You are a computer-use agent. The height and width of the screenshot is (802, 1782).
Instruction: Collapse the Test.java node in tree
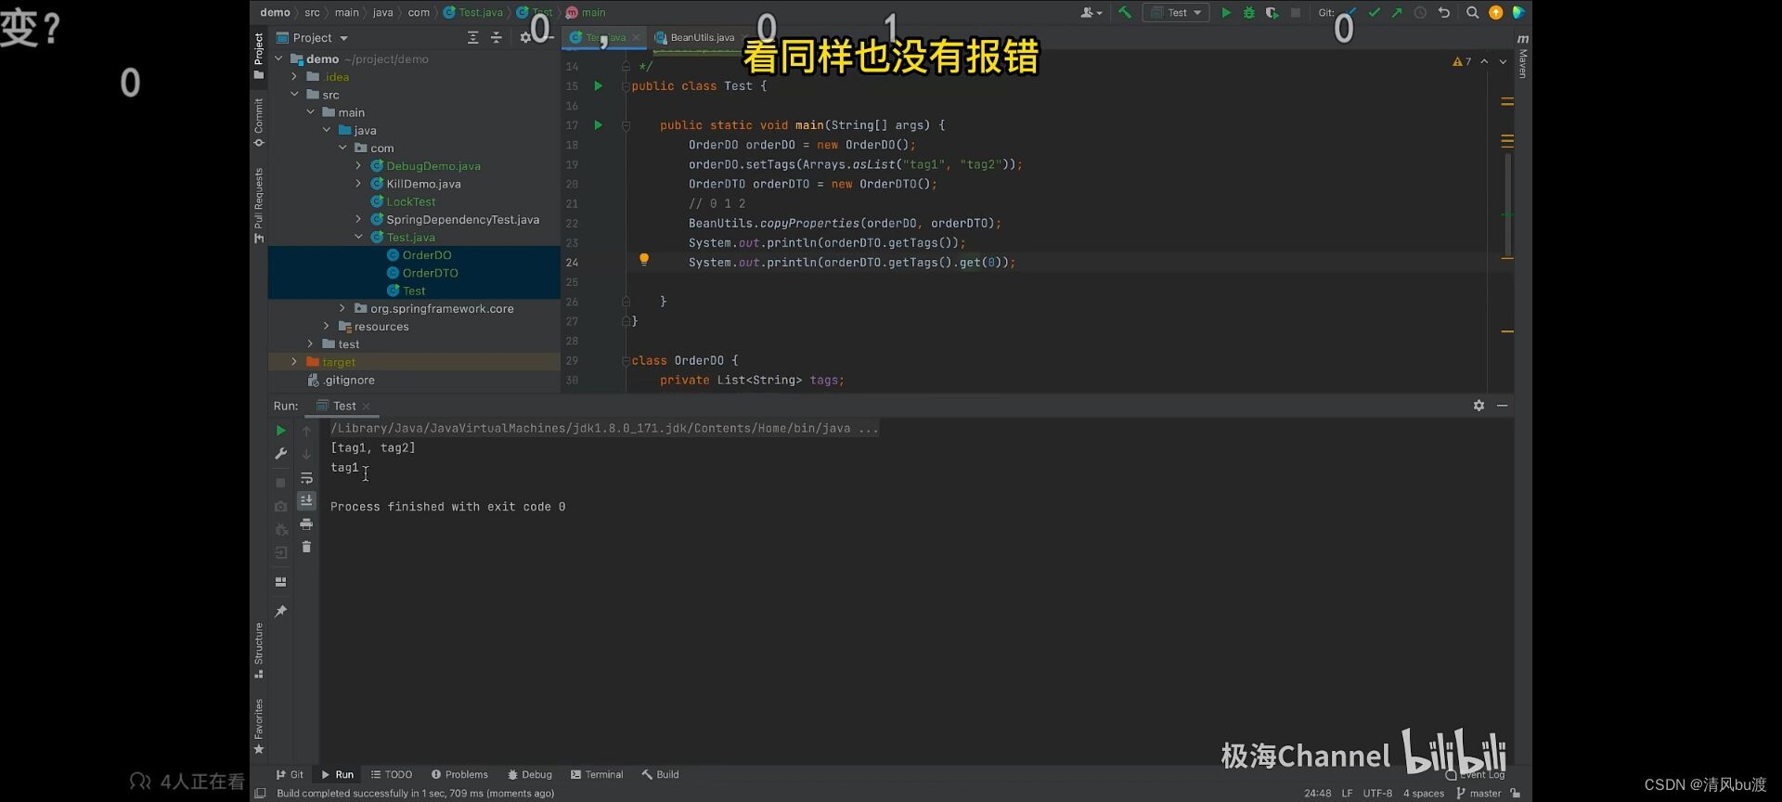point(359,238)
